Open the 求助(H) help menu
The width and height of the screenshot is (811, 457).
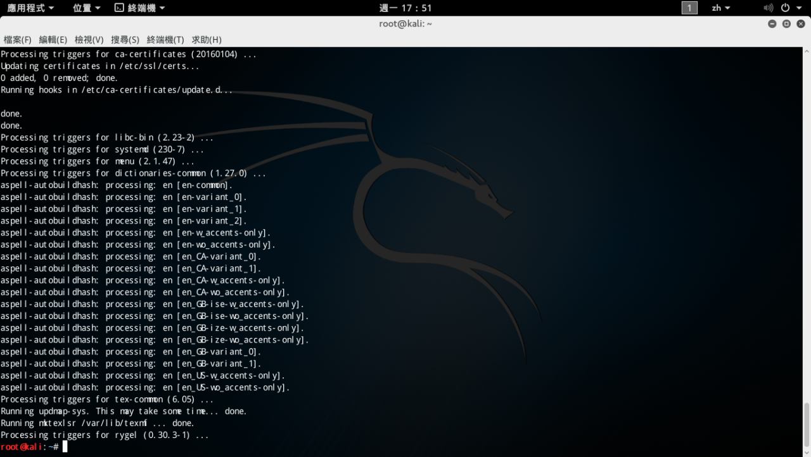(207, 40)
